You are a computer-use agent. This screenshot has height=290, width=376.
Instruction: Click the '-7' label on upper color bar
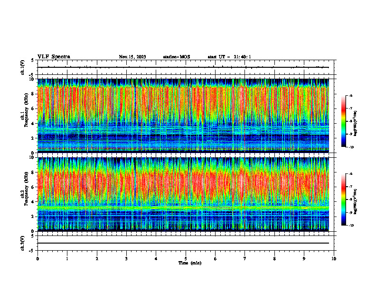pyautogui.click(x=351, y=109)
